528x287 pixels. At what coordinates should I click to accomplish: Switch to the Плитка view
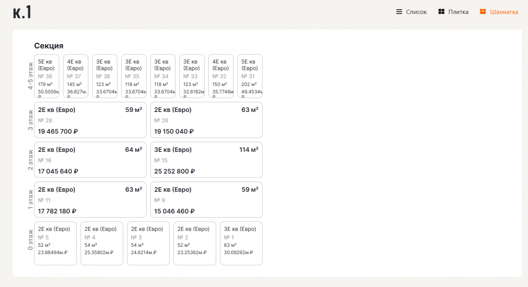[x=458, y=12]
